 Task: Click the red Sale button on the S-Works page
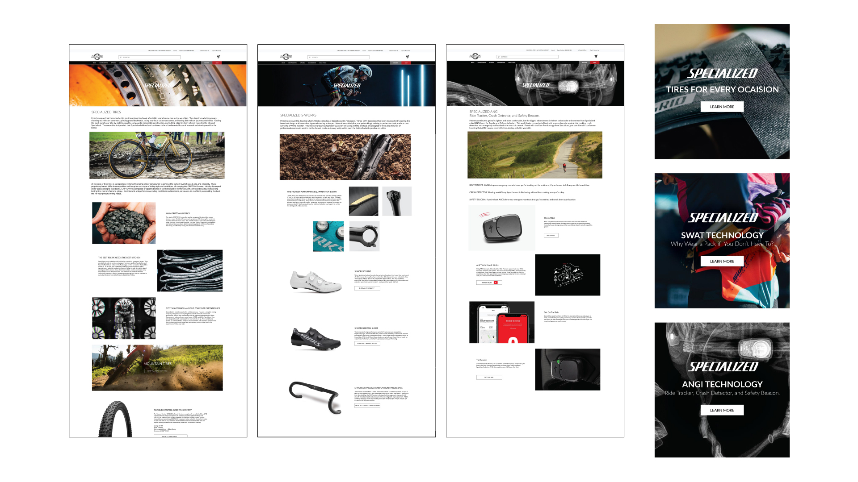406,63
